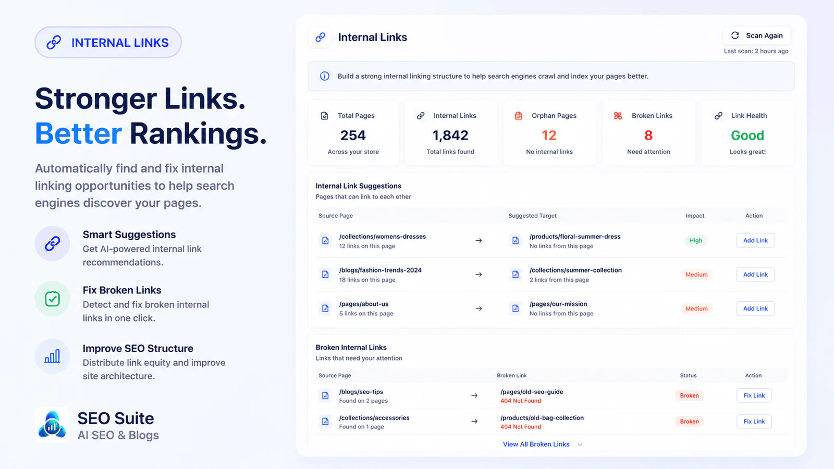Click the Source Page header in suggestions table
Viewport: 834px width, 469px height.
(x=336, y=216)
